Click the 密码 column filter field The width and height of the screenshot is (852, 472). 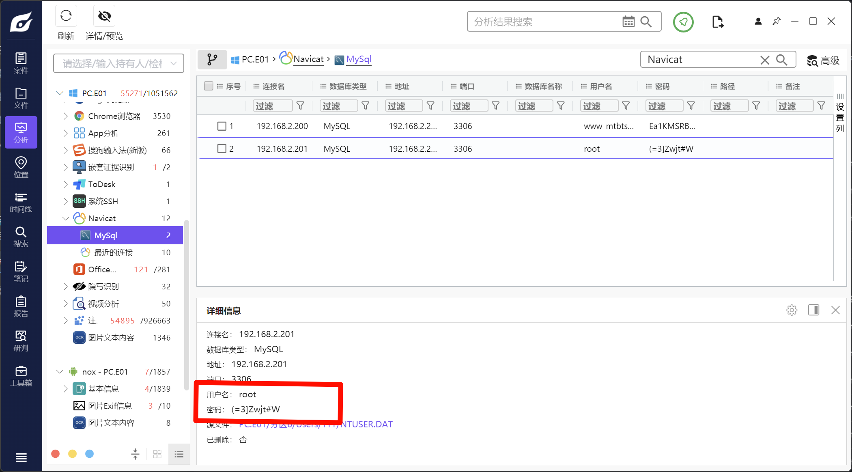(665, 106)
